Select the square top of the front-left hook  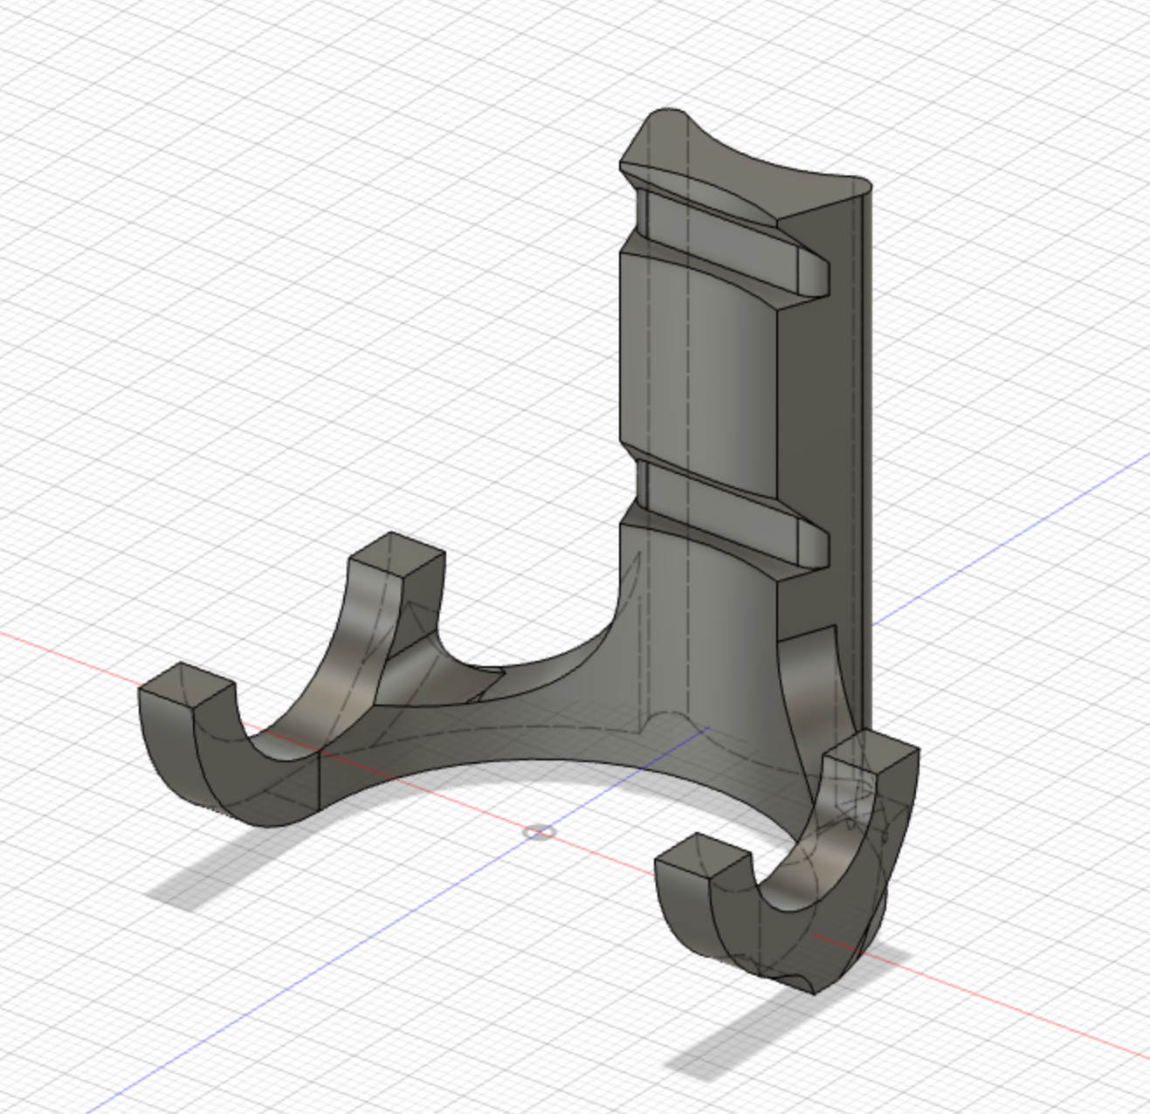(x=188, y=684)
